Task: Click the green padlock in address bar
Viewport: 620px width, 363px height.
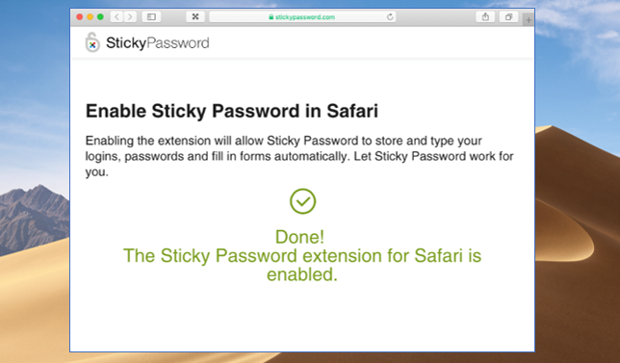Action: click(x=271, y=17)
